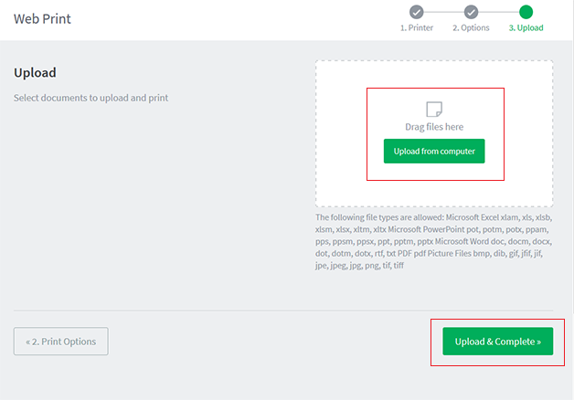The image size is (574, 400).
Task: Click Select documents to upload and print text
Action: point(90,98)
